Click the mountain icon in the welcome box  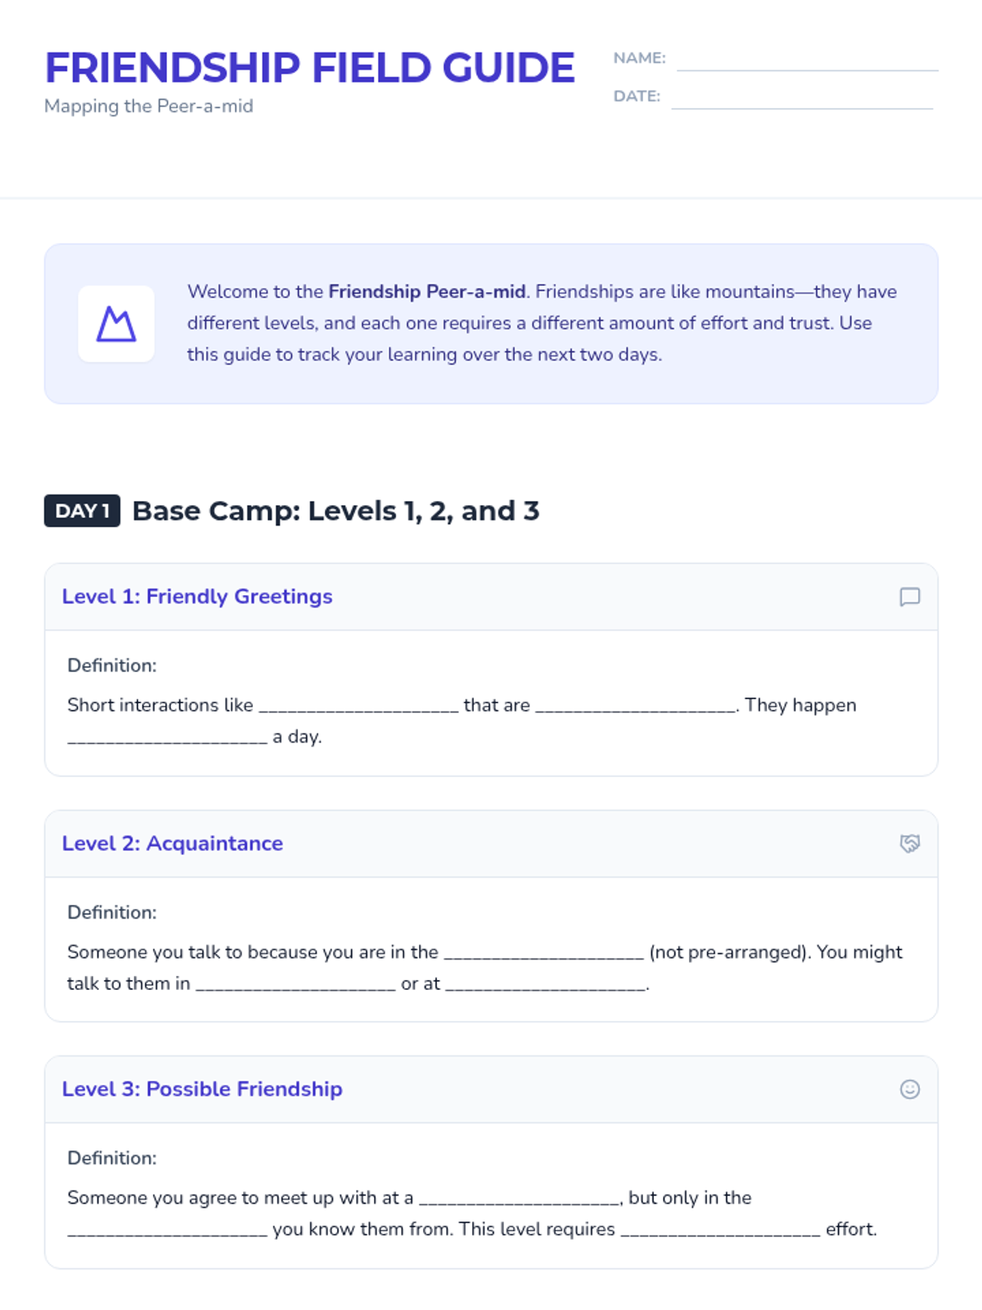pos(116,324)
